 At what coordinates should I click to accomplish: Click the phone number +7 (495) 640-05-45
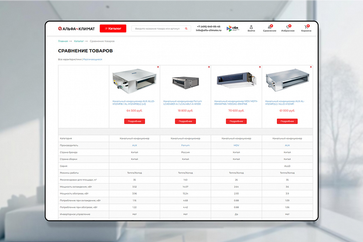[209, 26]
